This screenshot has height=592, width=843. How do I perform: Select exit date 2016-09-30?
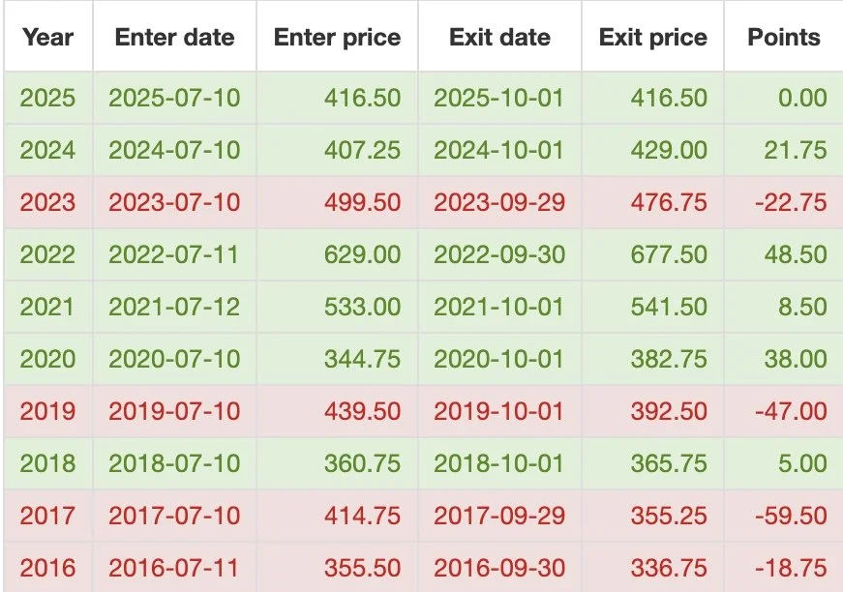[x=499, y=569]
